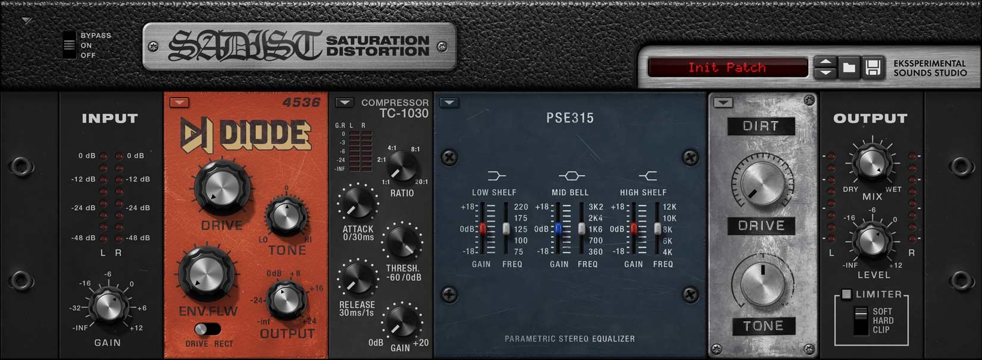Click the Sadist Saturation Distortion nameplate
The height and width of the screenshot is (360, 982).
pos(299,46)
